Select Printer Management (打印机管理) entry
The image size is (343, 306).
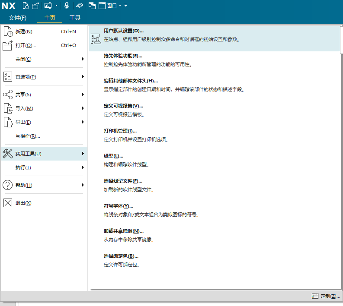point(120,131)
